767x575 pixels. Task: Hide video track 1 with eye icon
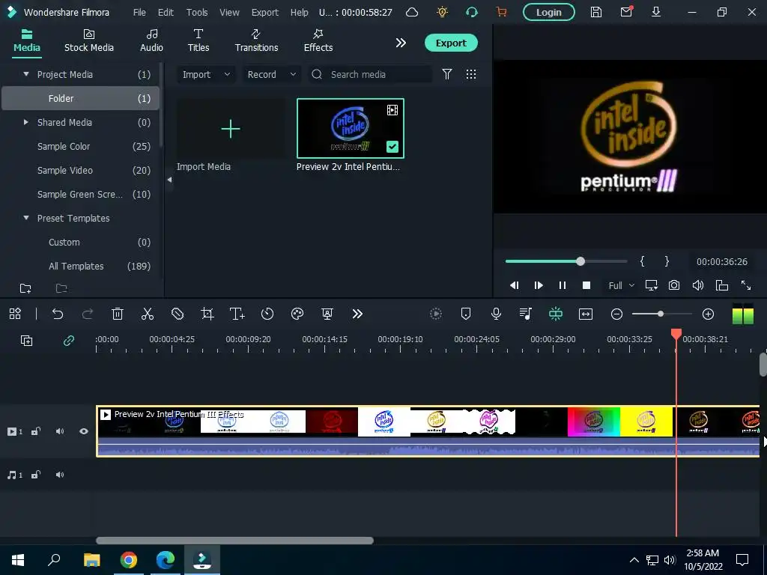click(84, 431)
